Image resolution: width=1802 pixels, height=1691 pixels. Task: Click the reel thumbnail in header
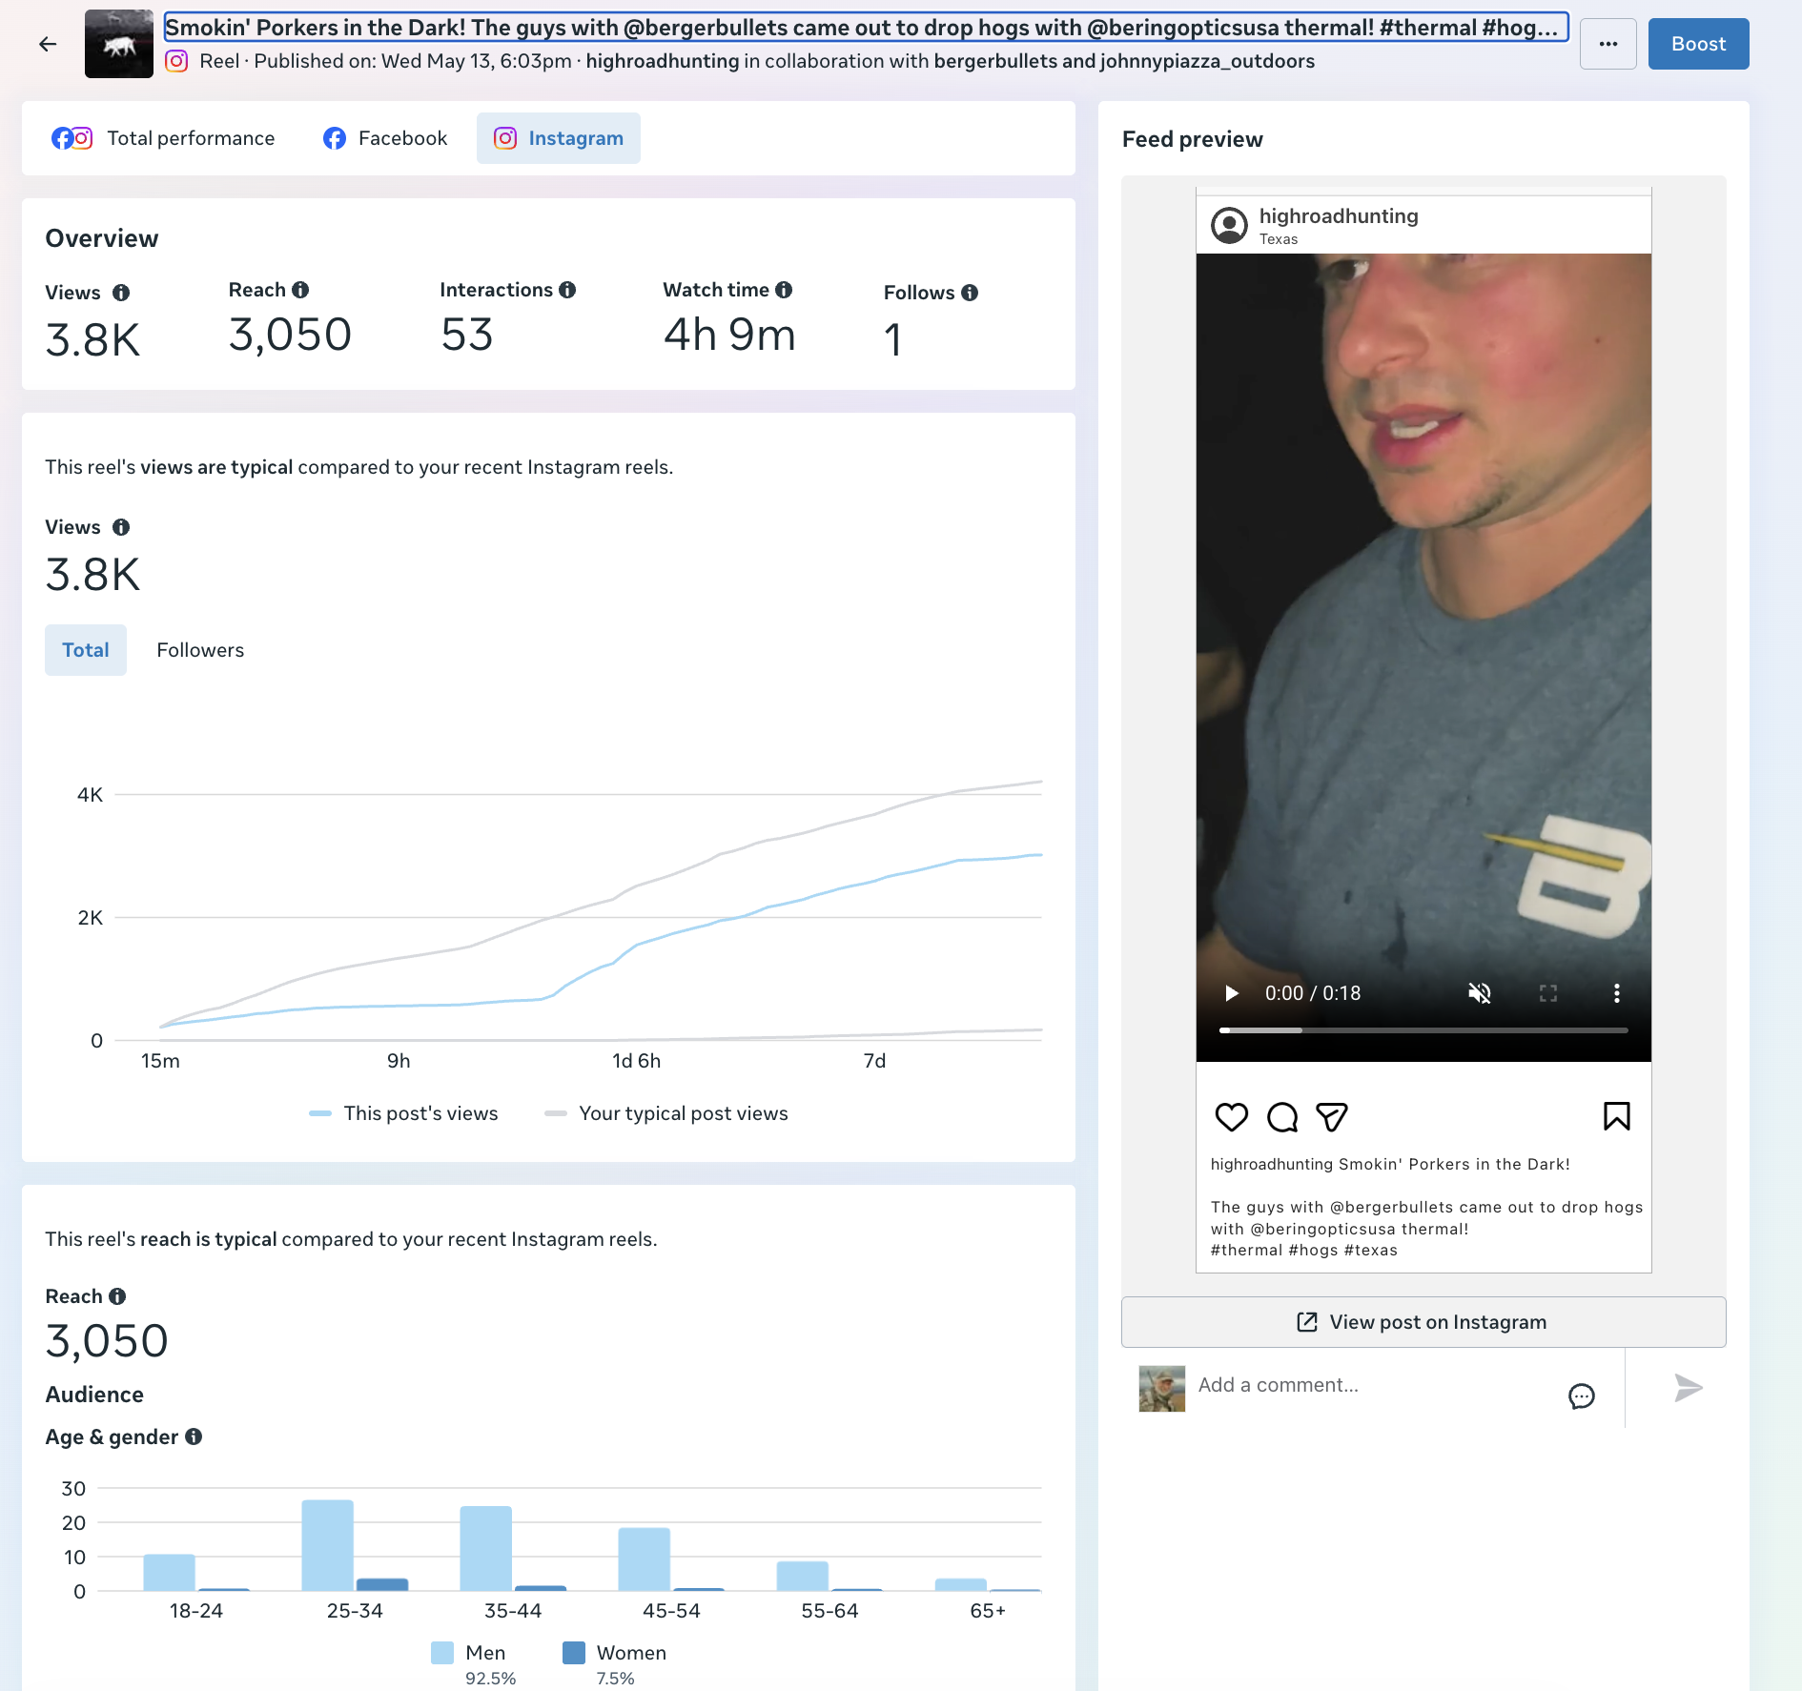coord(119,44)
